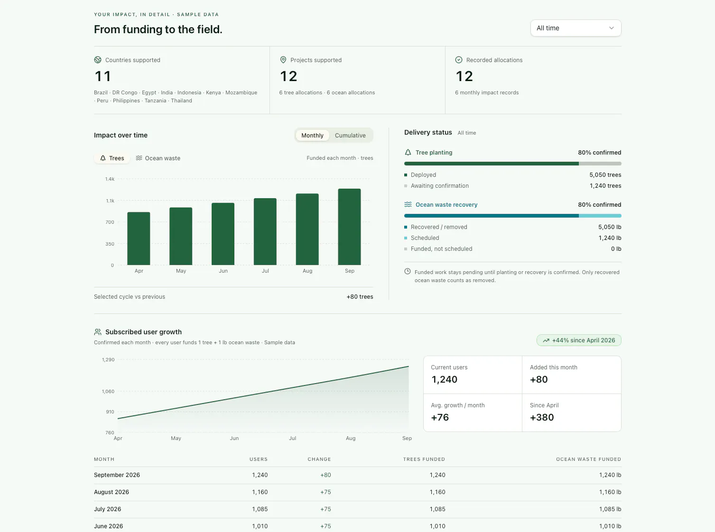This screenshot has height=532, width=715.
Task: Click the dark green Deployed legend swatch
Action: 406,175
